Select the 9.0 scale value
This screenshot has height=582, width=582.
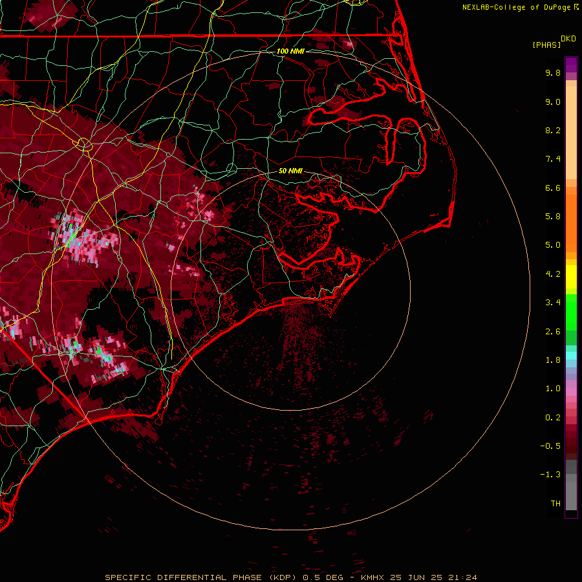[553, 102]
